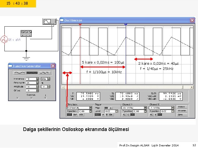
Task: Click the Offset value field
Action: tap(31, 90)
